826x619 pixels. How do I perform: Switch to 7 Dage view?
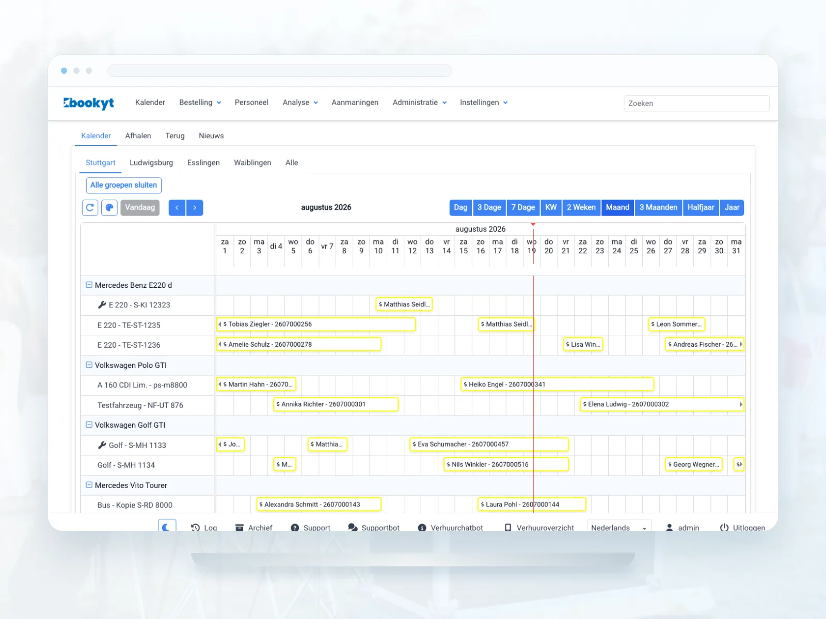[x=523, y=207]
